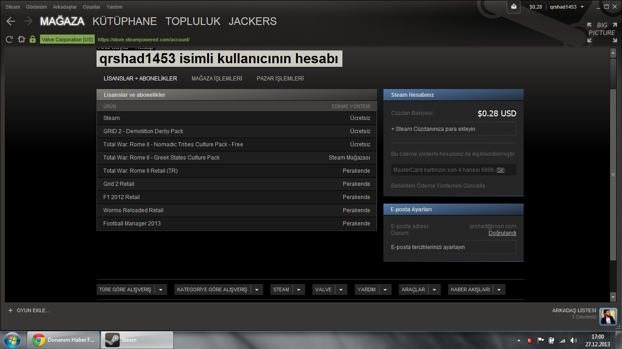The width and height of the screenshot is (622, 349).
Task: Open the inbox envelope icon
Action: coord(514,7)
